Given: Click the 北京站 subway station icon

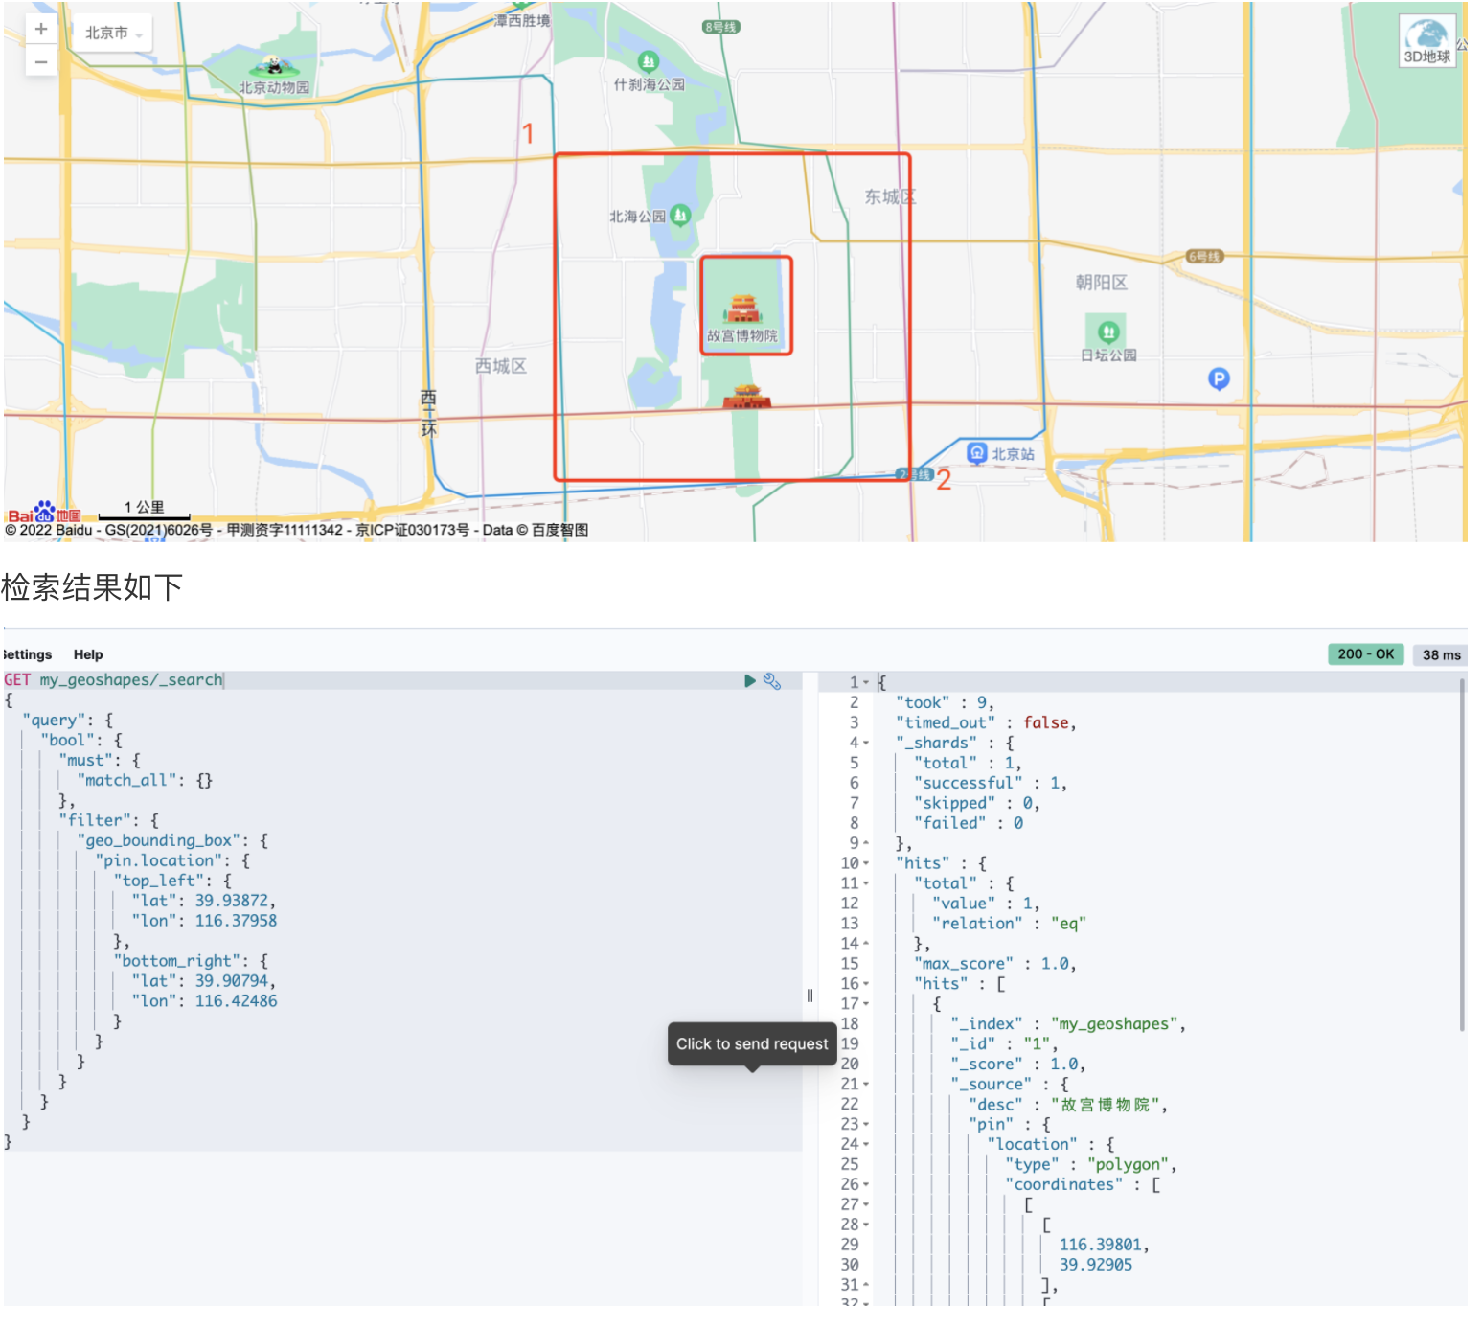Looking at the screenshot, I should [x=977, y=450].
